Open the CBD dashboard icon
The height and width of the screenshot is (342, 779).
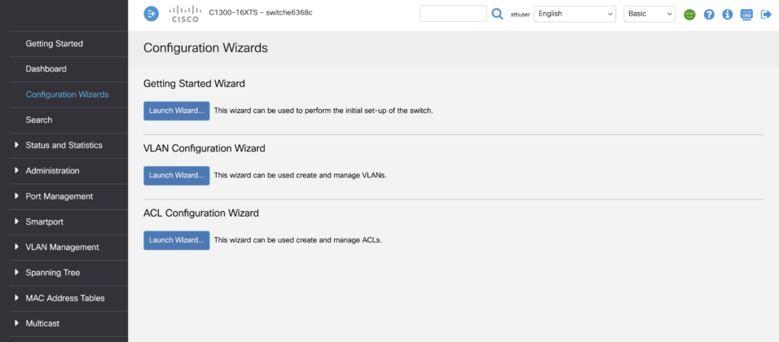(746, 15)
